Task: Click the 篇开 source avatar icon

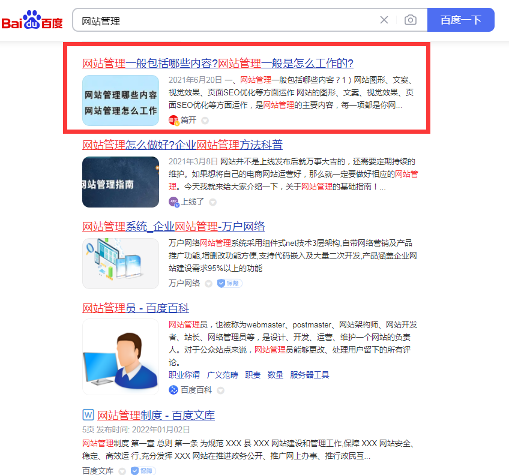Action: tap(173, 121)
